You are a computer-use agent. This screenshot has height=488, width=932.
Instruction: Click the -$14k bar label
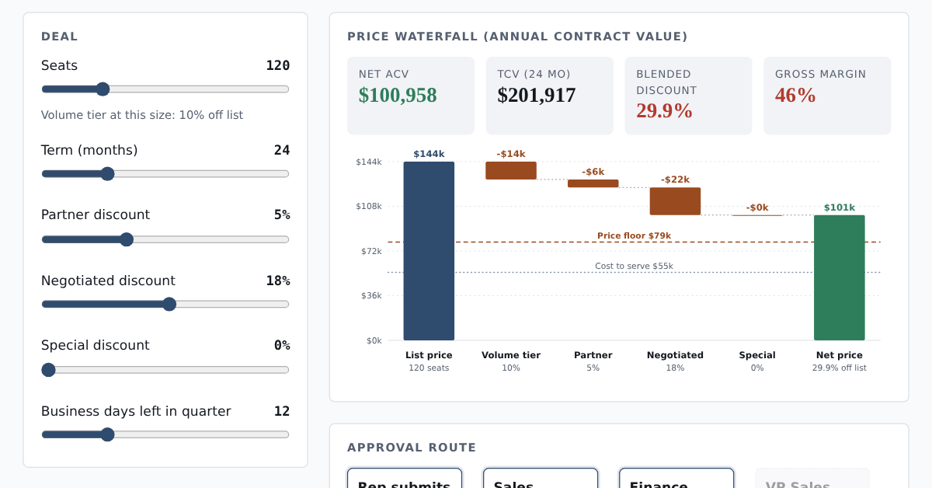[x=511, y=154]
